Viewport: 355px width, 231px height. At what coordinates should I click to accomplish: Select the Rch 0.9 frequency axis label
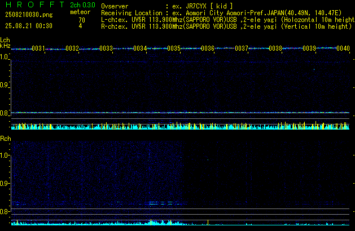[x=4, y=183]
